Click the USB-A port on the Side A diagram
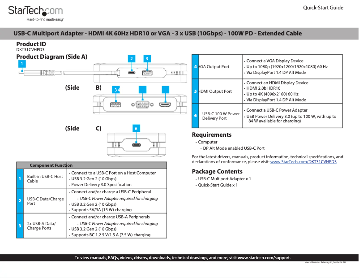The image size is (359, 278). pyautogui.click(x=146, y=73)
